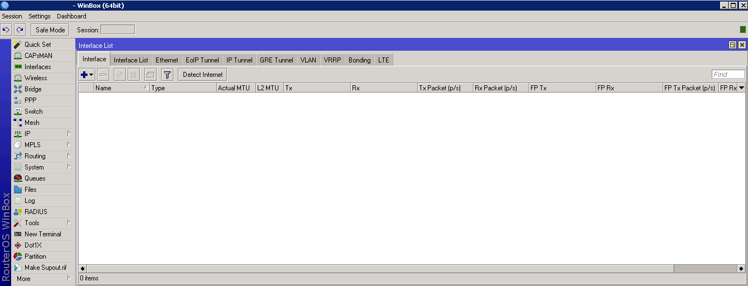
Task: Sort by the Tx Packet (p/s) column
Action: 446,88
